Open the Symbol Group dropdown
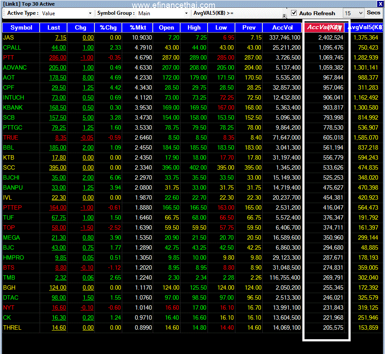 [x=186, y=13]
